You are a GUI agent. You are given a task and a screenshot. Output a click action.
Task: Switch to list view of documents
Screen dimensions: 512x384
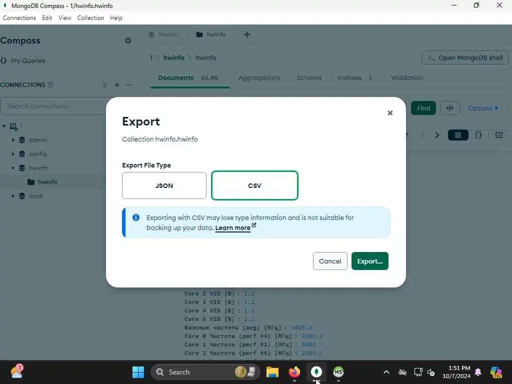(458, 135)
